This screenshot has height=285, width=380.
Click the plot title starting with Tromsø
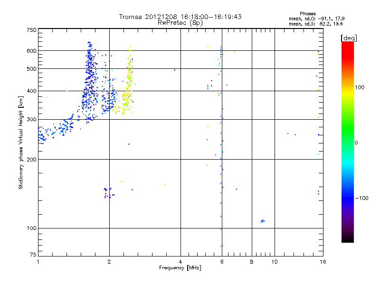pyautogui.click(x=180, y=17)
